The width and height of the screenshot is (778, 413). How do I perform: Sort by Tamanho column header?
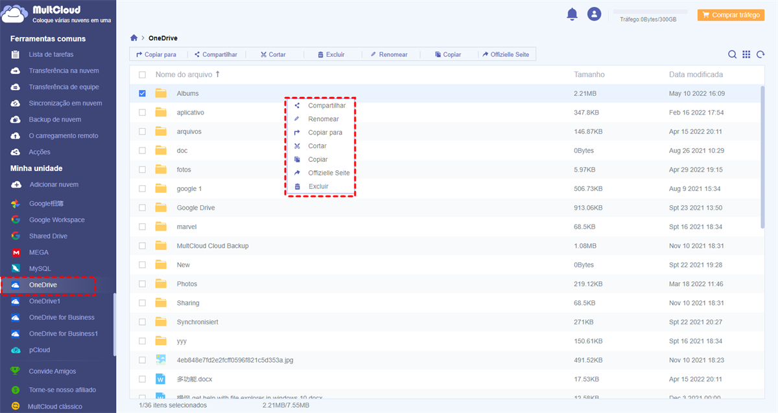(x=589, y=74)
